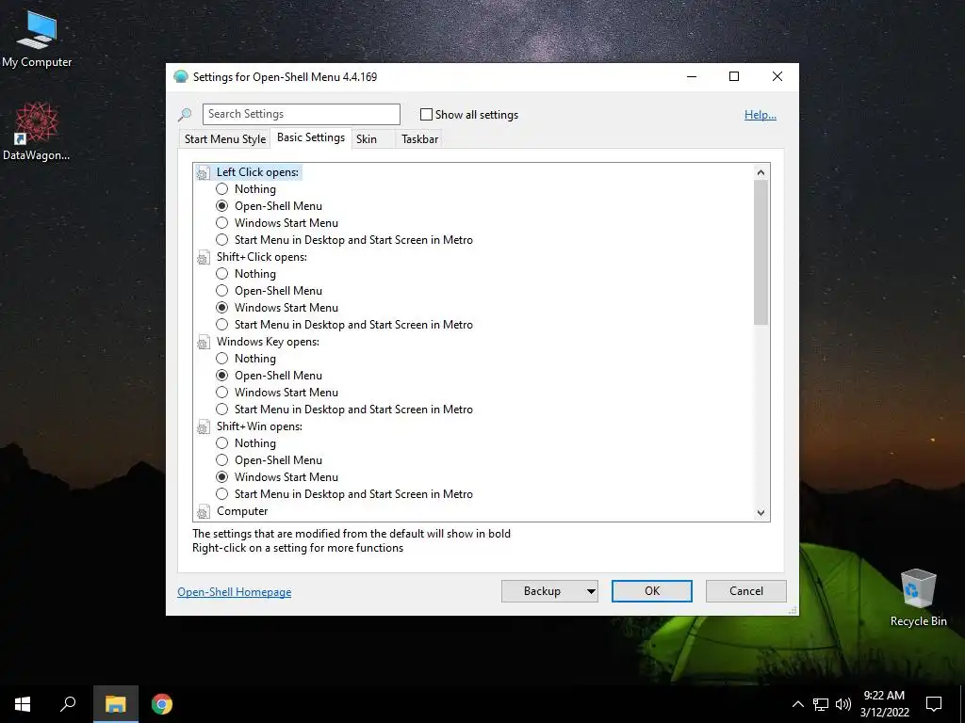Click the Search Settings input field
The width and height of the screenshot is (965, 723).
[301, 114]
